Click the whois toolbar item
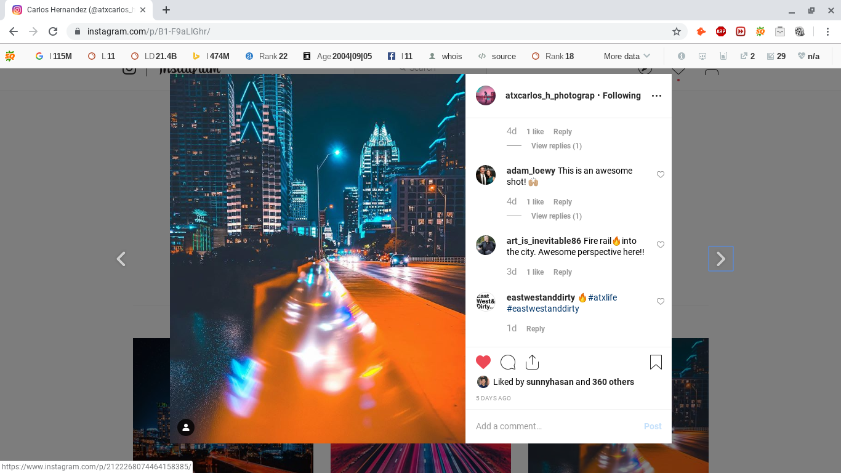Viewport: 841px width, 473px height. point(445,56)
